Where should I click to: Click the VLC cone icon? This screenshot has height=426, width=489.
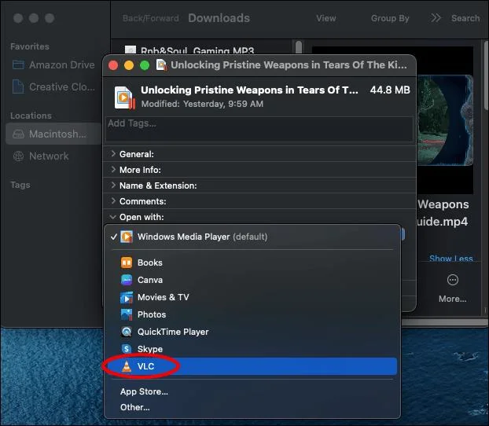coord(127,366)
